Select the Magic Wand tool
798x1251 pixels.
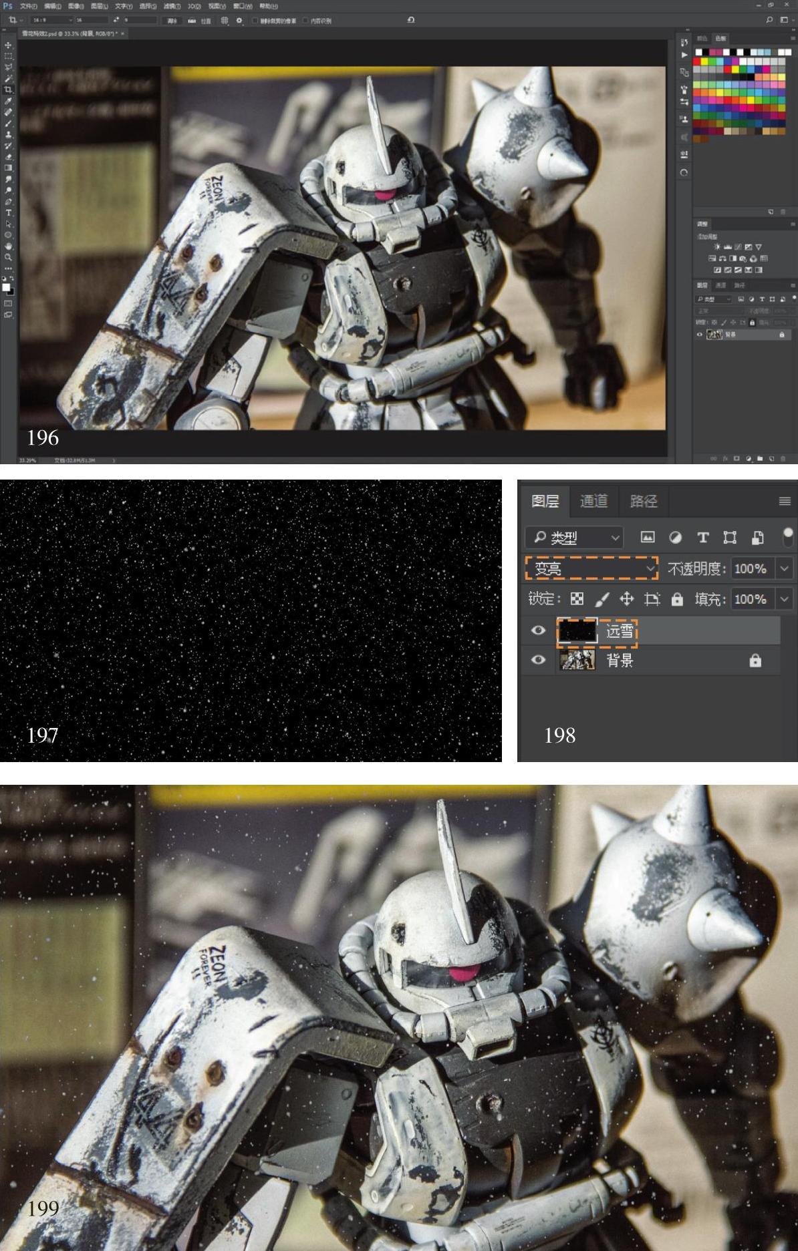click(8, 79)
